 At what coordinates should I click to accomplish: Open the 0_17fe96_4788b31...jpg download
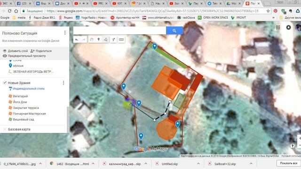20,164
